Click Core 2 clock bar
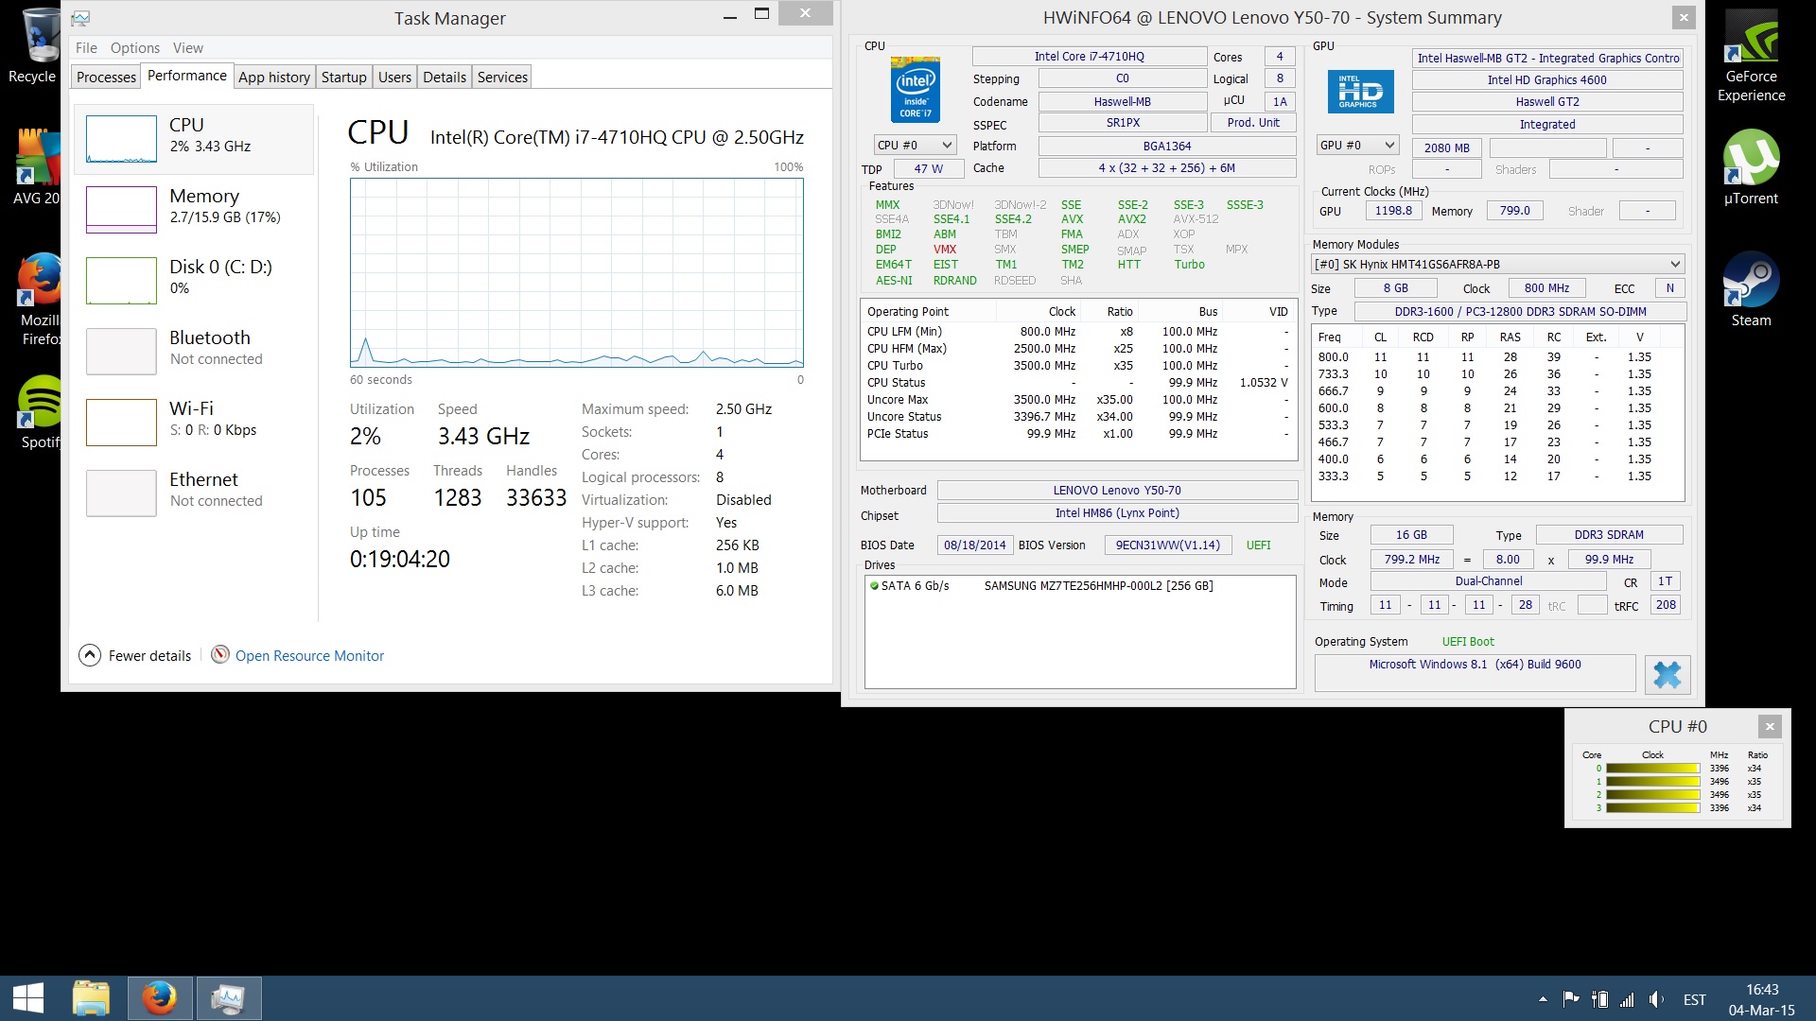The height and width of the screenshot is (1021, 1816). coord(1652,795)
